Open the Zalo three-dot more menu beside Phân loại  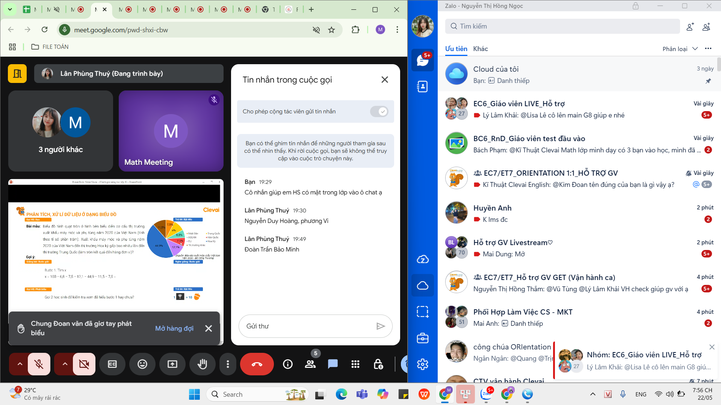708,48
